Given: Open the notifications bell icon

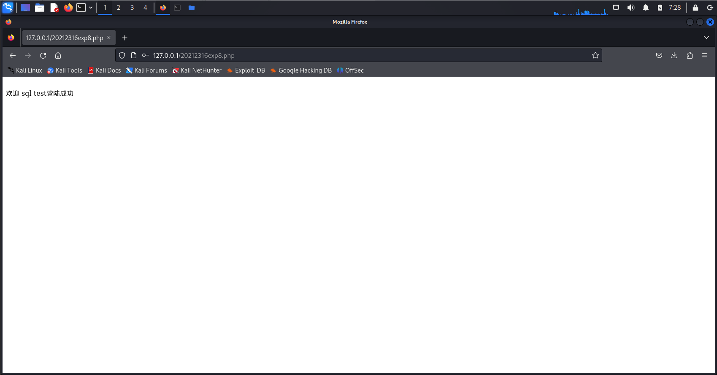Looking at the screenshot, I should (x=646, y=8).
